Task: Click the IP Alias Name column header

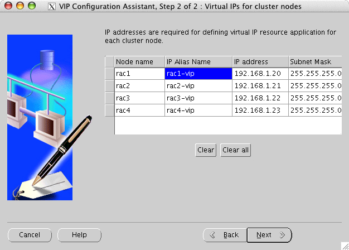Action: point(198,61)
